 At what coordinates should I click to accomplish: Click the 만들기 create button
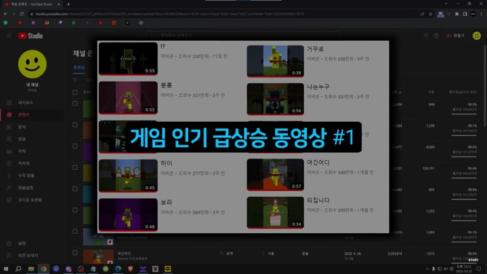[x=455, y=36]
